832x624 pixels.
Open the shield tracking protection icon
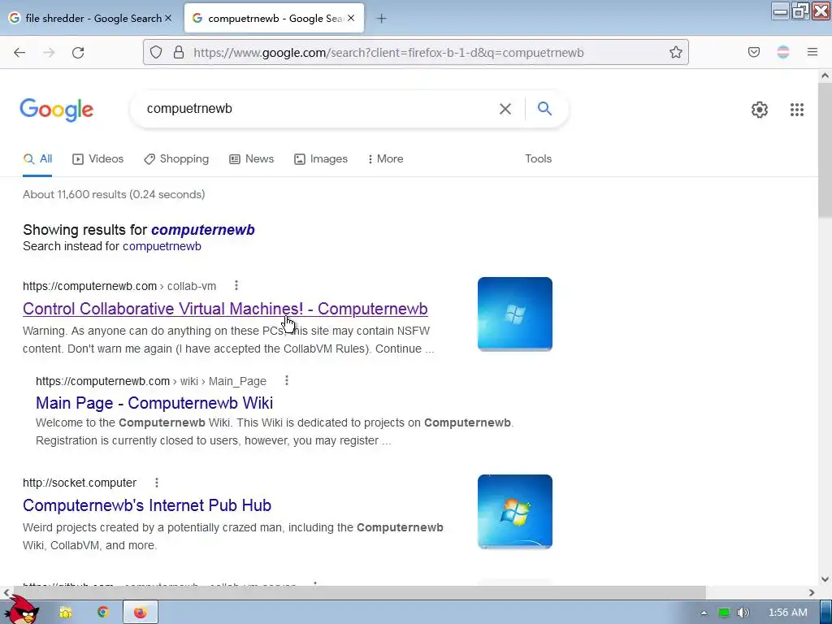(155, 52)
